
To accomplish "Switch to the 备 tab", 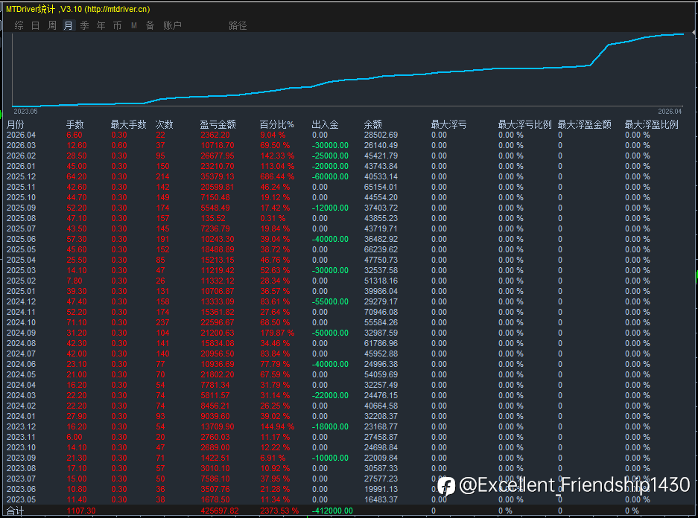I will pyautogui.click(x=150, y=25).
